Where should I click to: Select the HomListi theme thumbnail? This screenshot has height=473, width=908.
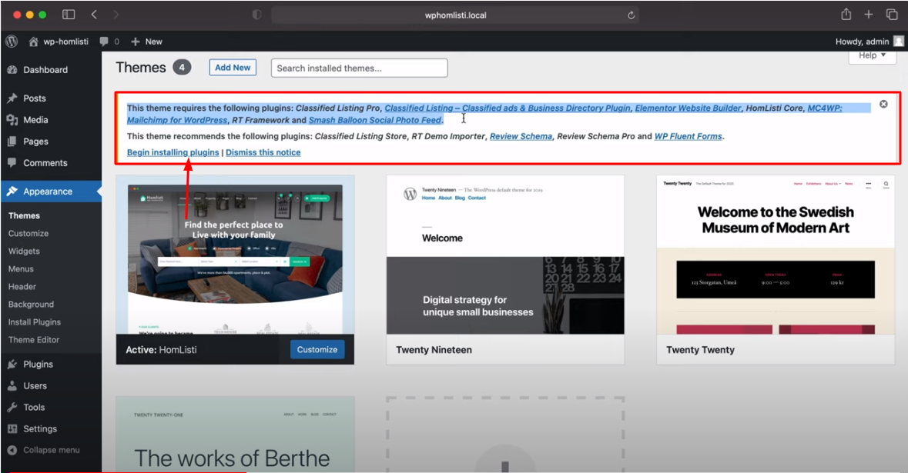click(x=235, y=255)
